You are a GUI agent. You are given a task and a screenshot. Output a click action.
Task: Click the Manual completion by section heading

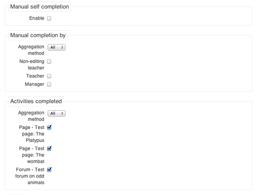coord(38,35)
